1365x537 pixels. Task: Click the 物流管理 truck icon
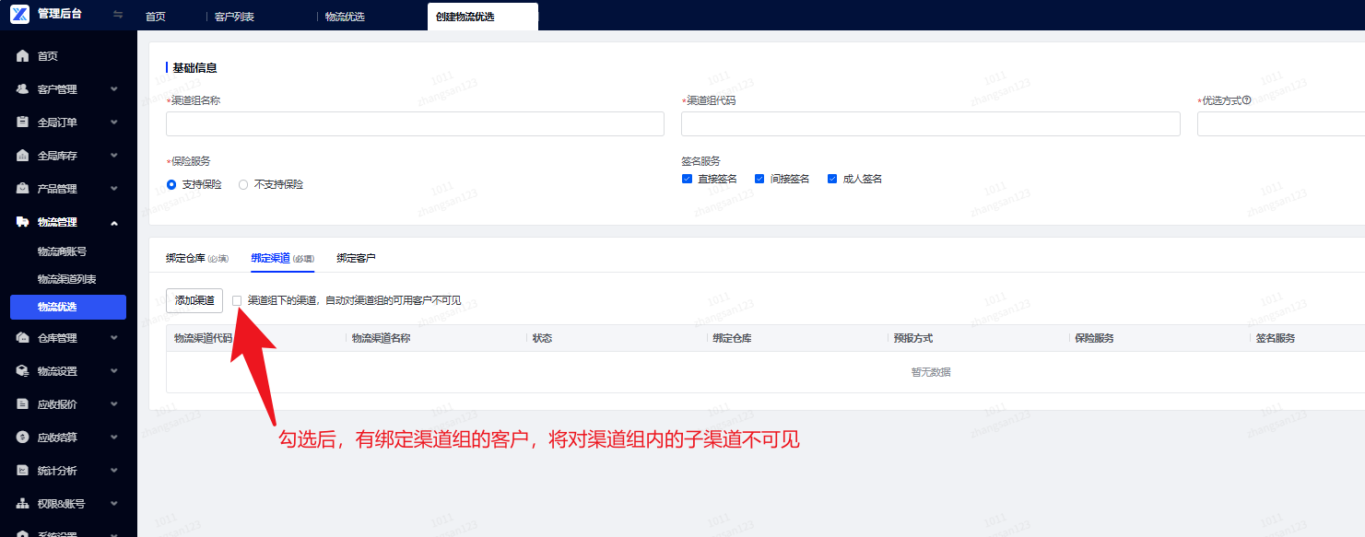tap(23, 222)
